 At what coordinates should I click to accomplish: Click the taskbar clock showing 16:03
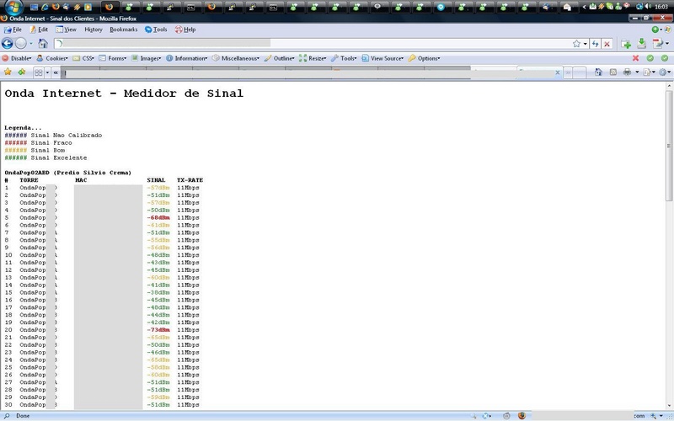point(661,7)
